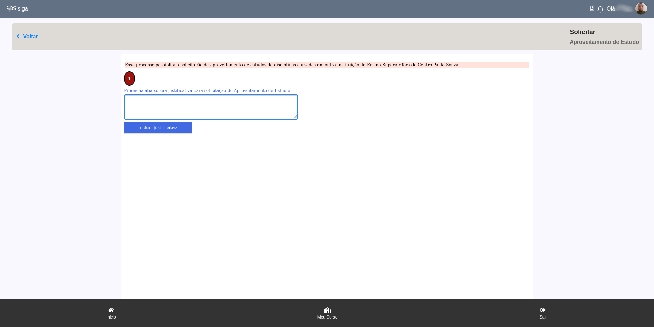
Task: Click the Preencha abaixo sua justificativa label
Action: point(207,91)
